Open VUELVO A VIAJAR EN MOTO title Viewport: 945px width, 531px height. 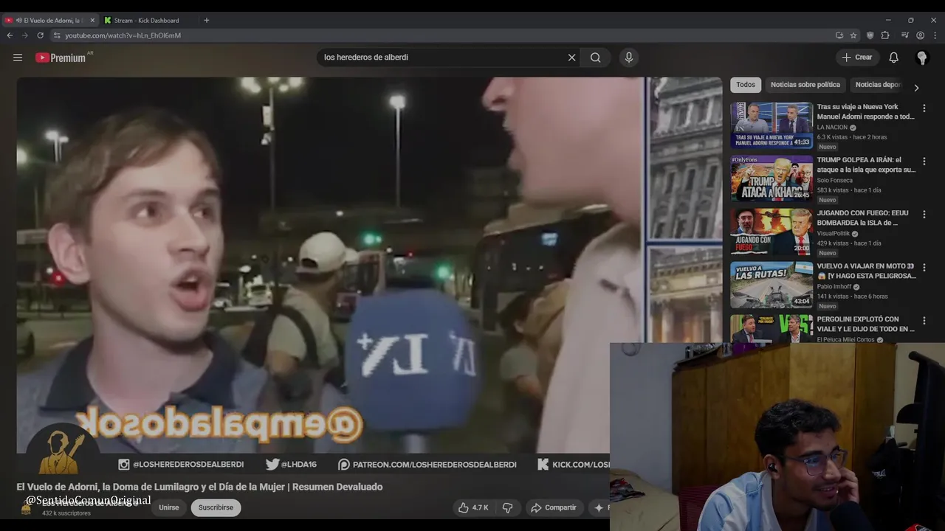866,271
